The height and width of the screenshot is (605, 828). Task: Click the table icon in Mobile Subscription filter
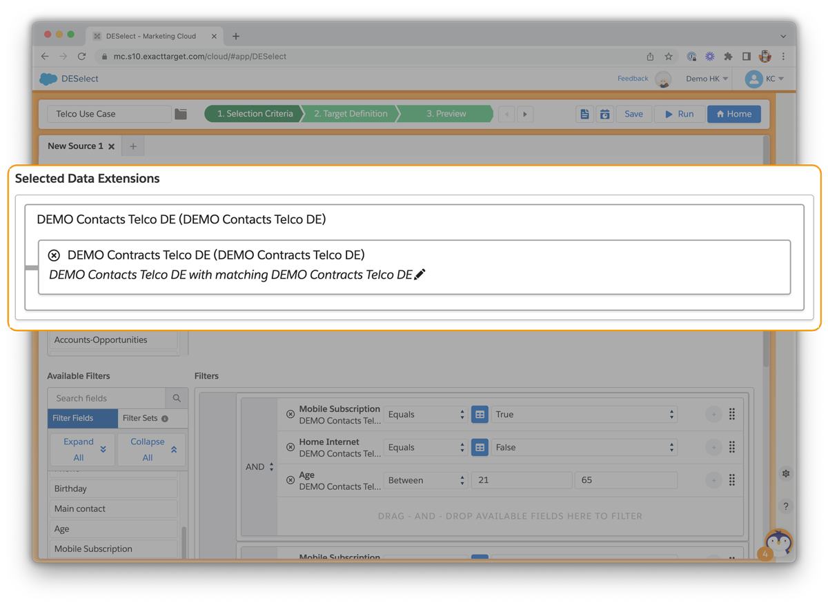480,415
